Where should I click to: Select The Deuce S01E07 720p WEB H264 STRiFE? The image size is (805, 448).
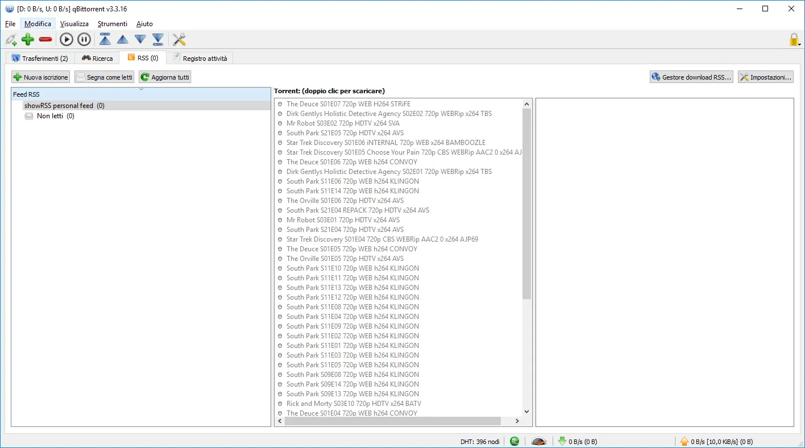(x=348, y=104)
